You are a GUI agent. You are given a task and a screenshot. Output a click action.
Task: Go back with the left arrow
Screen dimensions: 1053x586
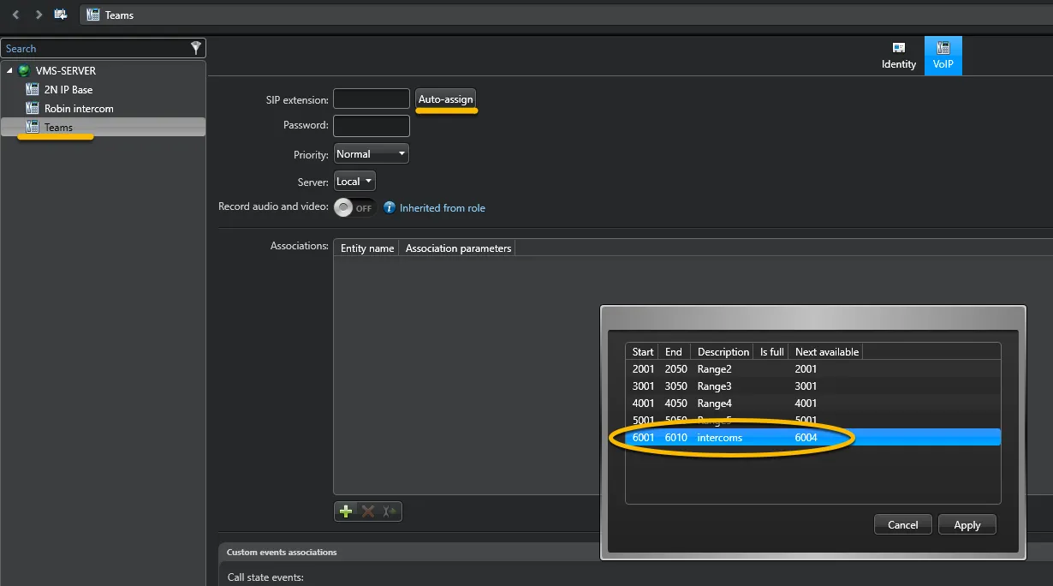[x=15, y=15]
